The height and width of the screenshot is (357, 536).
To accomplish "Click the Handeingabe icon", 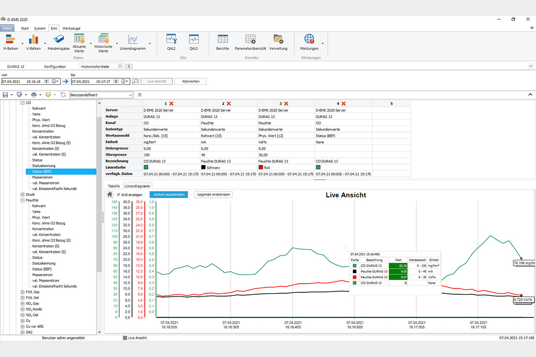I will 58,42.
